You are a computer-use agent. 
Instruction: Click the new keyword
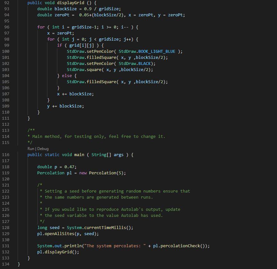[83, 173]
